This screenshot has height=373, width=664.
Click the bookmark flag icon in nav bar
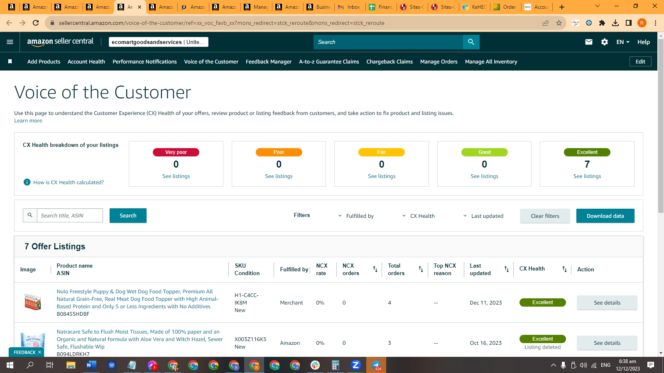[x=10, y=61]
